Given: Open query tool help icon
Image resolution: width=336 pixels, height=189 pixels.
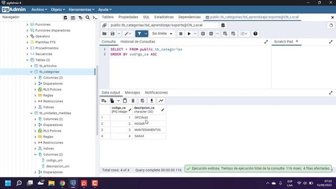Looking at the screenshot, I should pyautogui.click(x=255, y=34).
